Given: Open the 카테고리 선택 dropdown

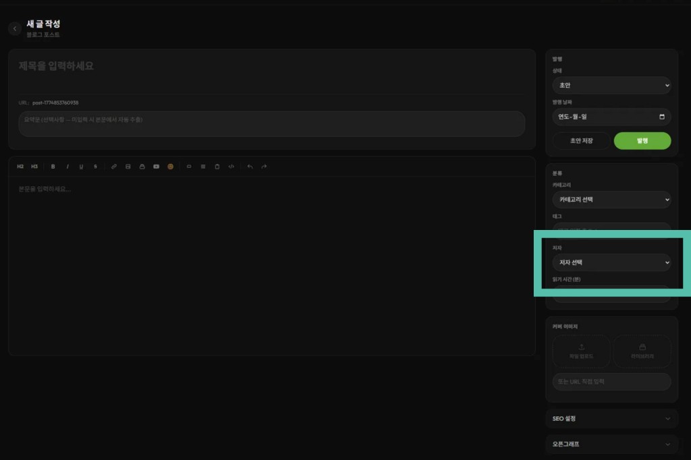Looking at the screenshot, I should point(611,200).
